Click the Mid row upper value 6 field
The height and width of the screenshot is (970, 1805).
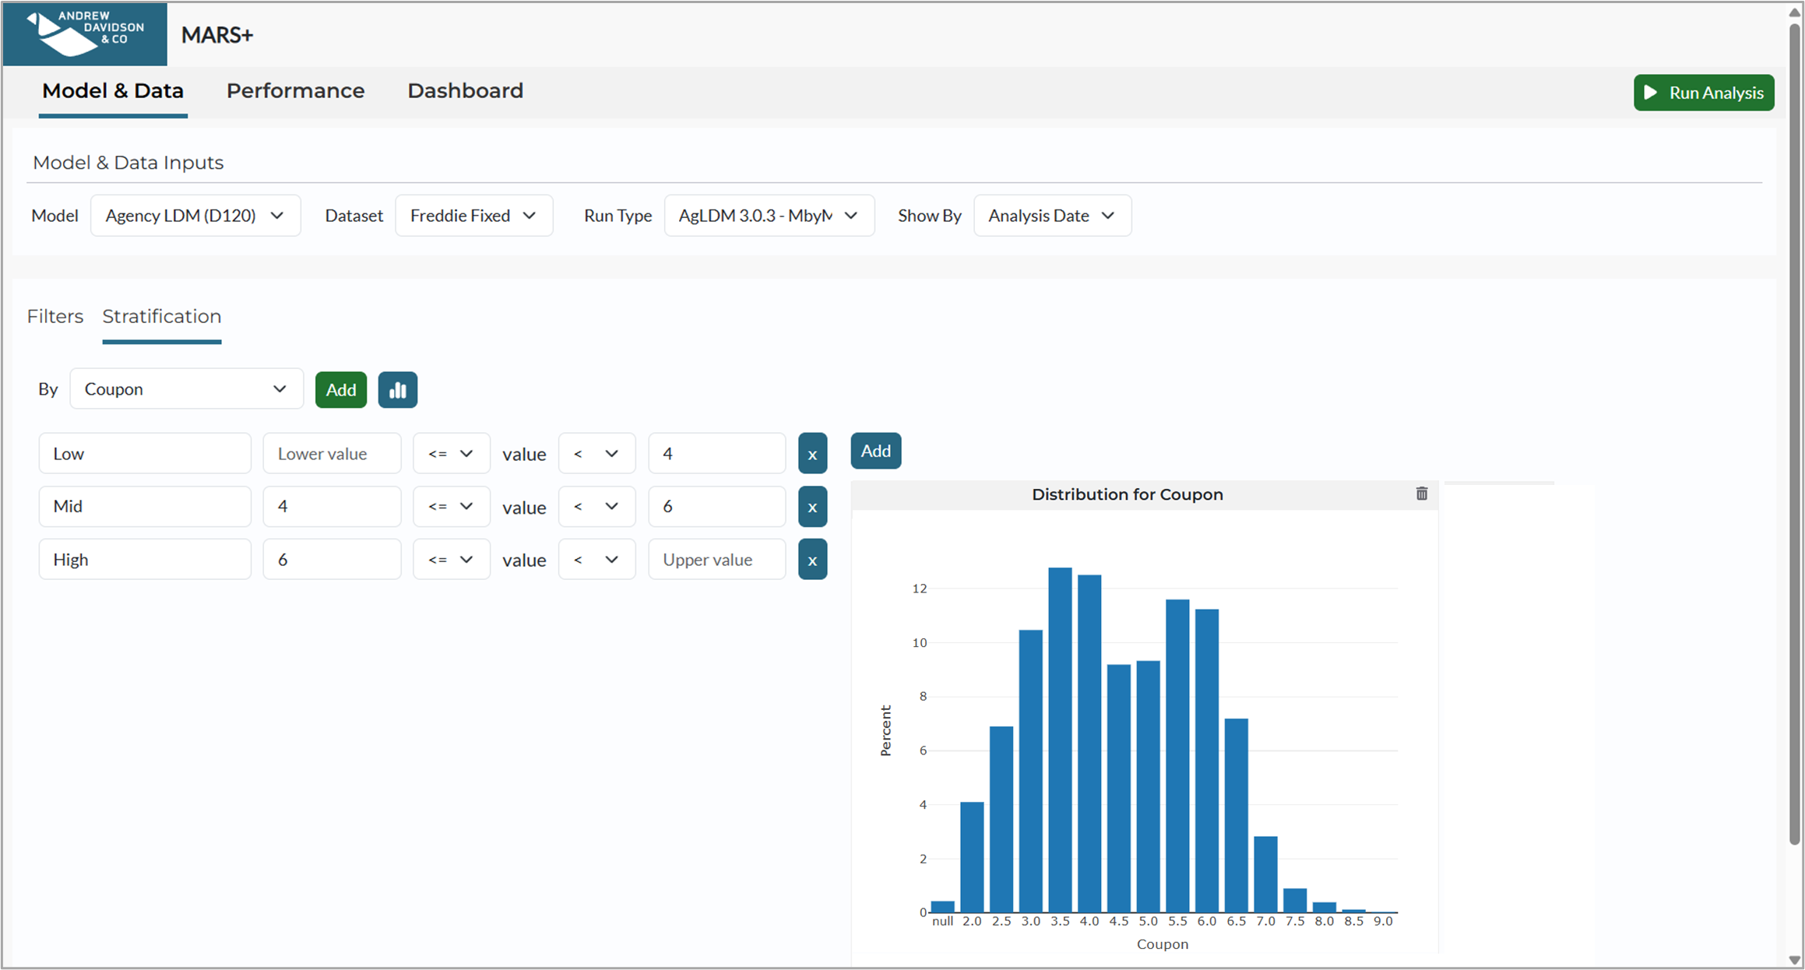tap(717, 507)
